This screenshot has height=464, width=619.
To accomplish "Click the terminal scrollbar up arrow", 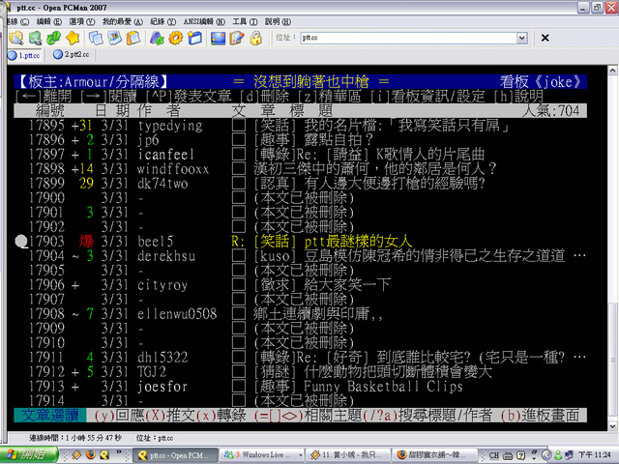I will 612,71.
